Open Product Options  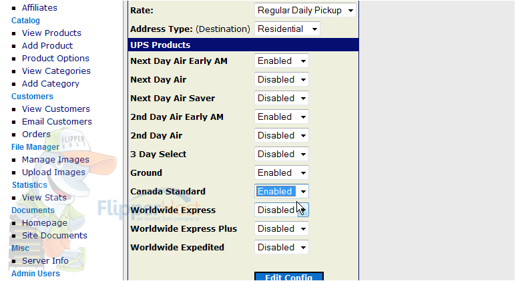pyautogui.click(x=55, y=59)
